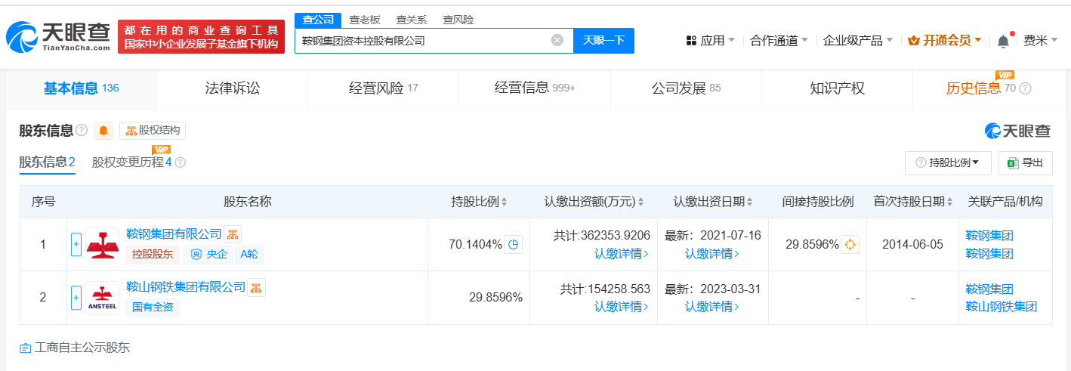1071x371 pixels.
Task: Open the 持股比例 filter dropdown
Action: tap(947, 162)
